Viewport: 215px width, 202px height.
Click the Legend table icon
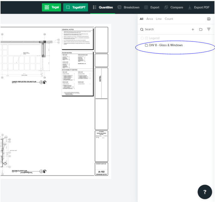(146, 38)
